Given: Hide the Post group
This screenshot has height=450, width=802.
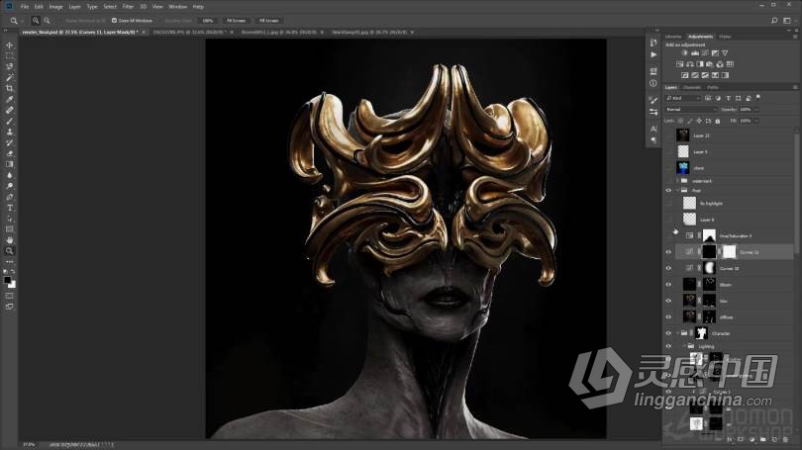Looking at the screenshot, I should 668,191.
